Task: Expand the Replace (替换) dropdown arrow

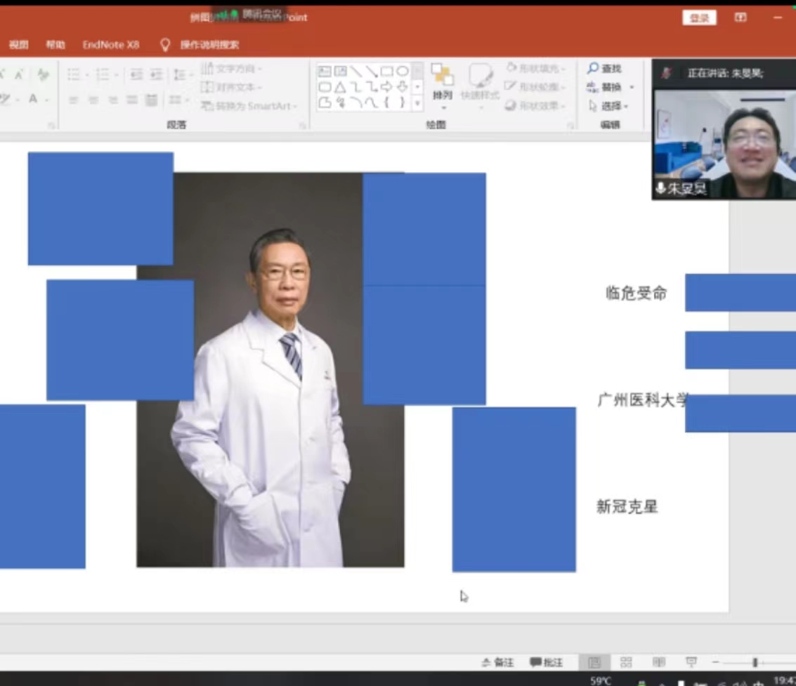Action: click(x=632, y=87)
